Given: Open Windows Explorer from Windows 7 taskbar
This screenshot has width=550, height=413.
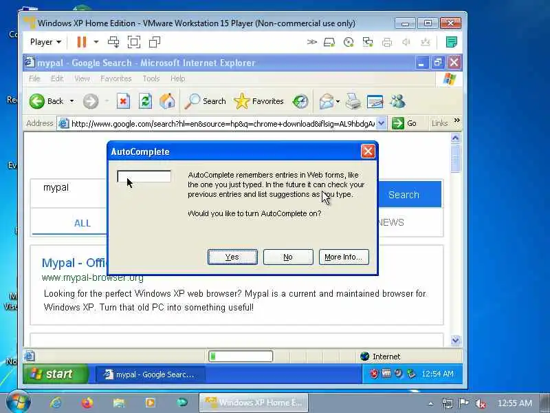Looking at the screenshot, I should tap(119, 403).
